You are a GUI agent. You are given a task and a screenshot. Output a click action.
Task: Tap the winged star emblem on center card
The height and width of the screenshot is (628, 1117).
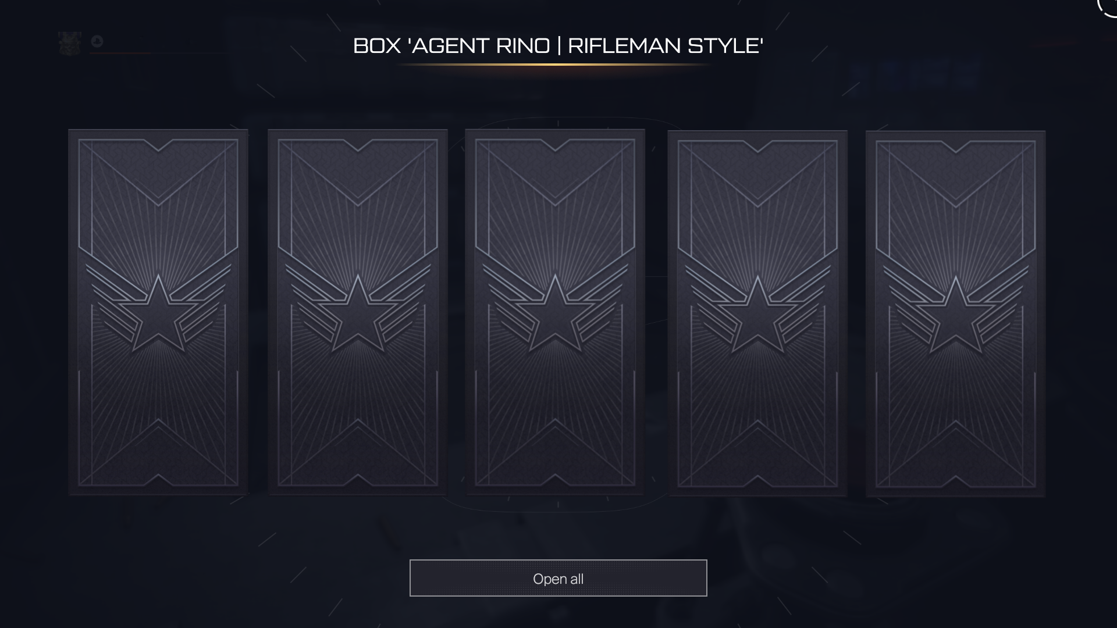point(555,311)
